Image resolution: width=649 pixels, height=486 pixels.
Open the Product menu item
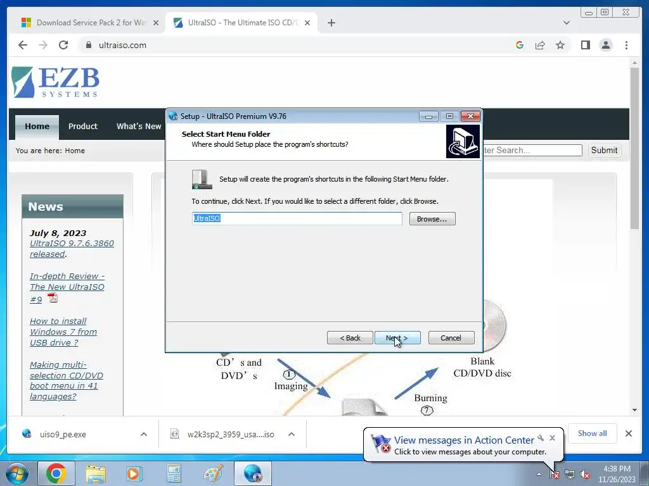(83, 127)
